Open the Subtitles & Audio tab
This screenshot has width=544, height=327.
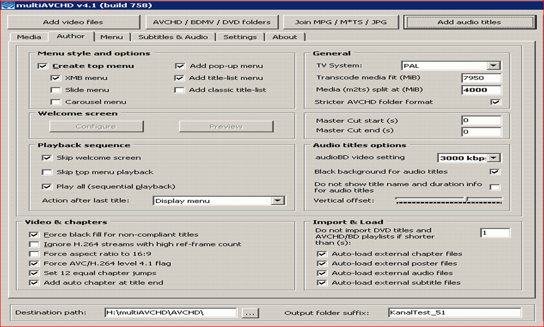[173, 37]
